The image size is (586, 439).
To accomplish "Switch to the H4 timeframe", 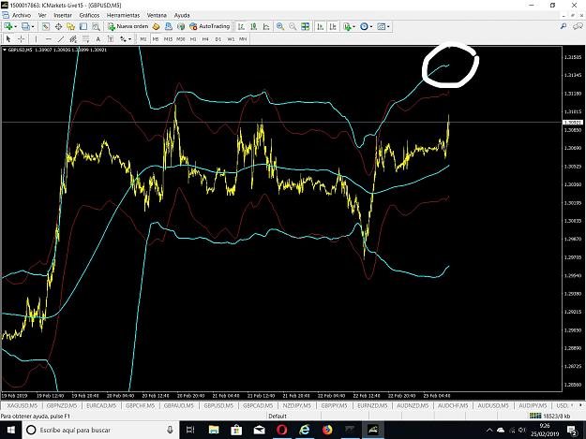I will tap(205, 38).
